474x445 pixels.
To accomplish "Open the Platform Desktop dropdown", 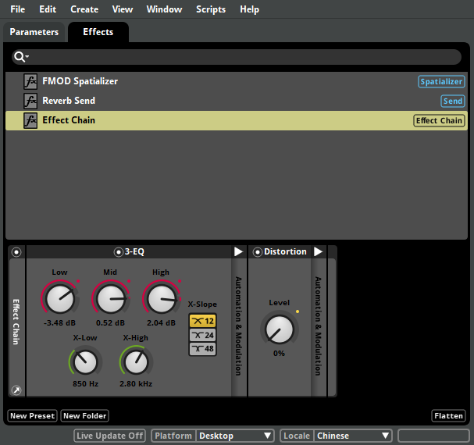I will [x=235, y=436].
